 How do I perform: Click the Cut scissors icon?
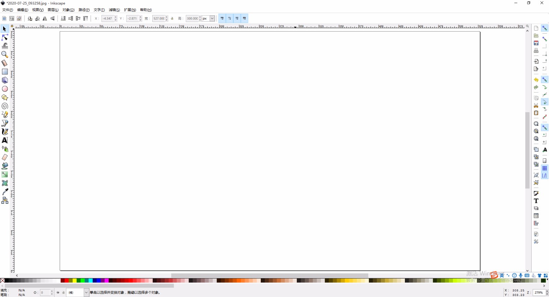click(536, 106)
